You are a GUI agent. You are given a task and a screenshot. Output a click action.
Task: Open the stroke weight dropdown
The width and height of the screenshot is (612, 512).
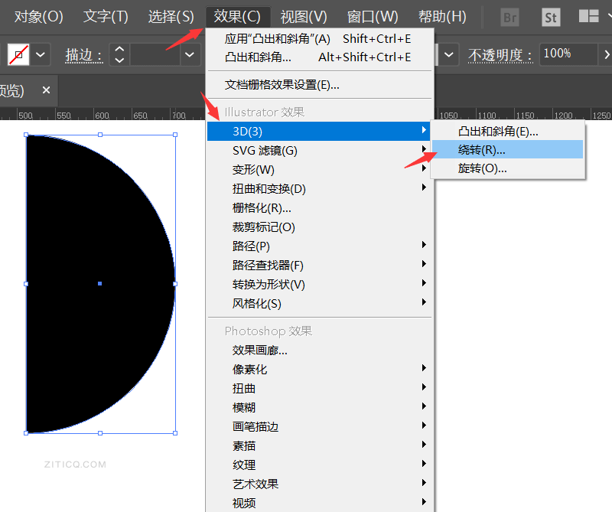point(190,54)
